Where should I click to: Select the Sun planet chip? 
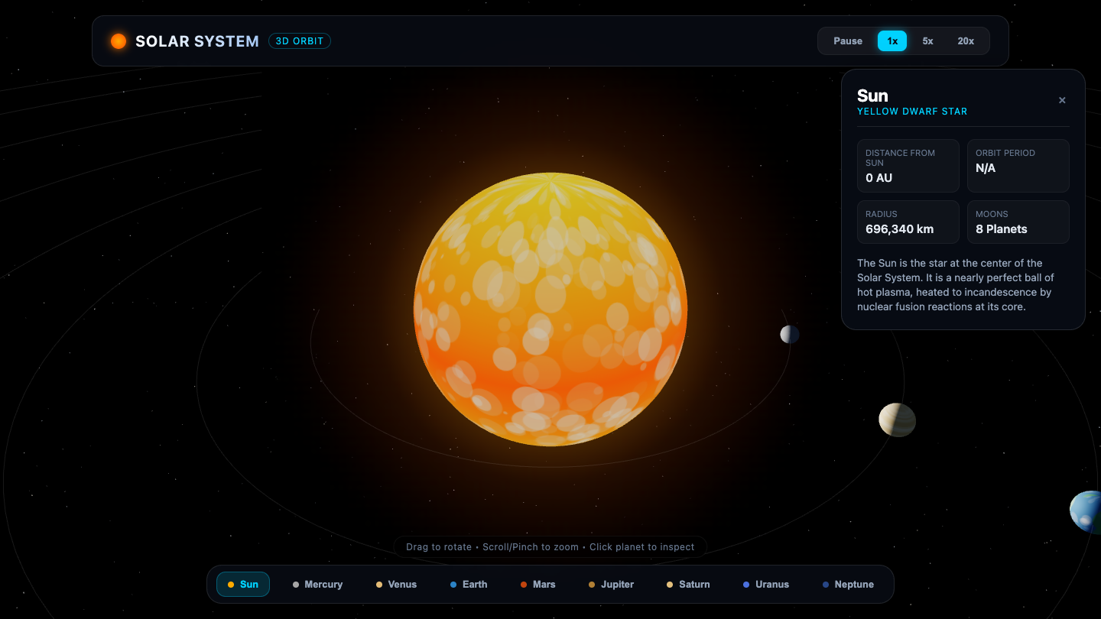pos(243,585)
